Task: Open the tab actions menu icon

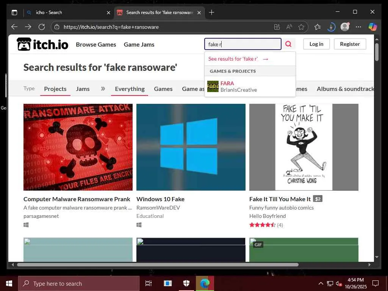Action: tap(14, 13)
